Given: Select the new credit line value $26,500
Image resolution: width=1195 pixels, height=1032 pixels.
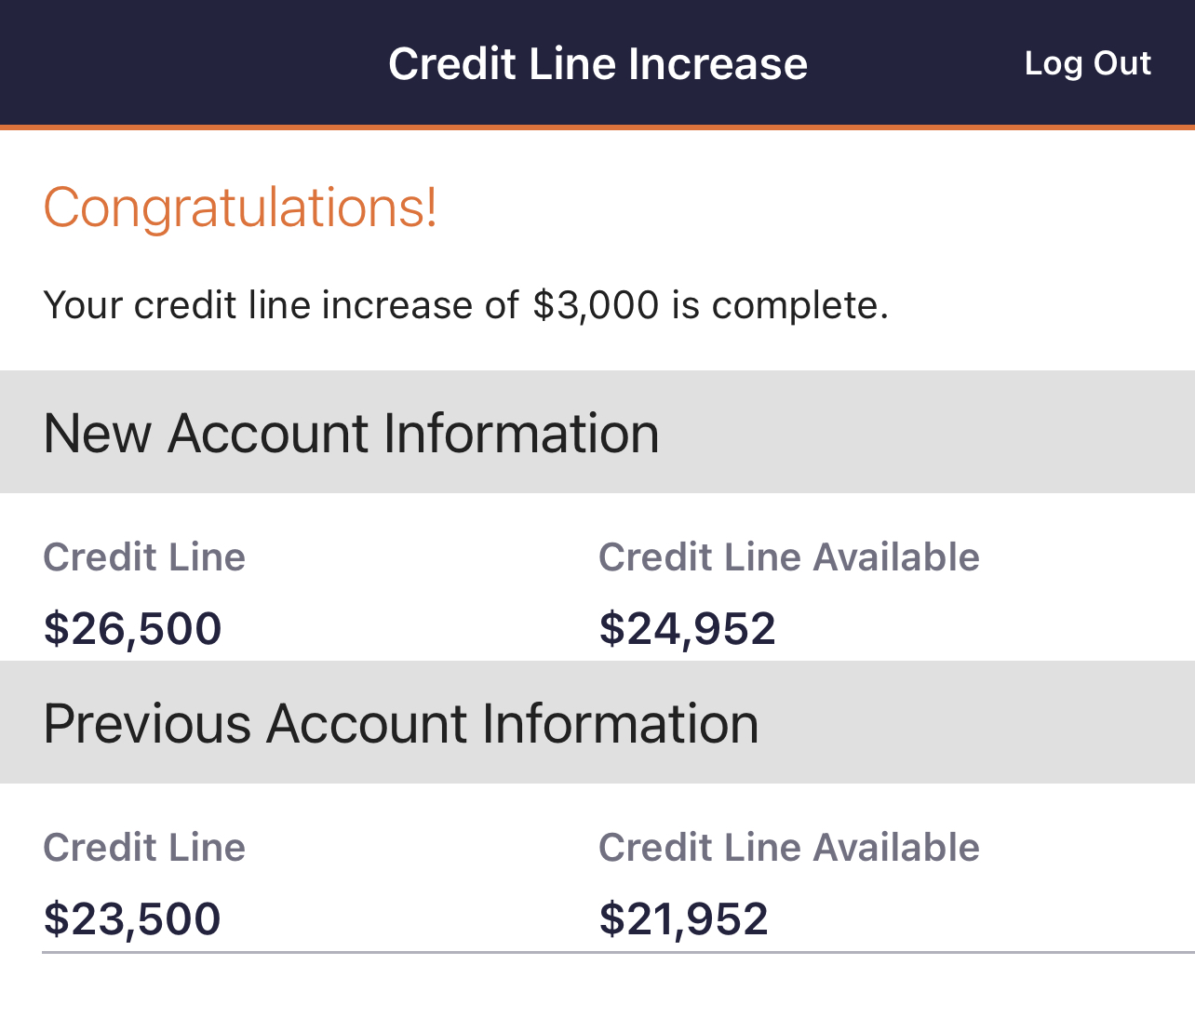Looking at the screenshot, I should coord(132,628).
